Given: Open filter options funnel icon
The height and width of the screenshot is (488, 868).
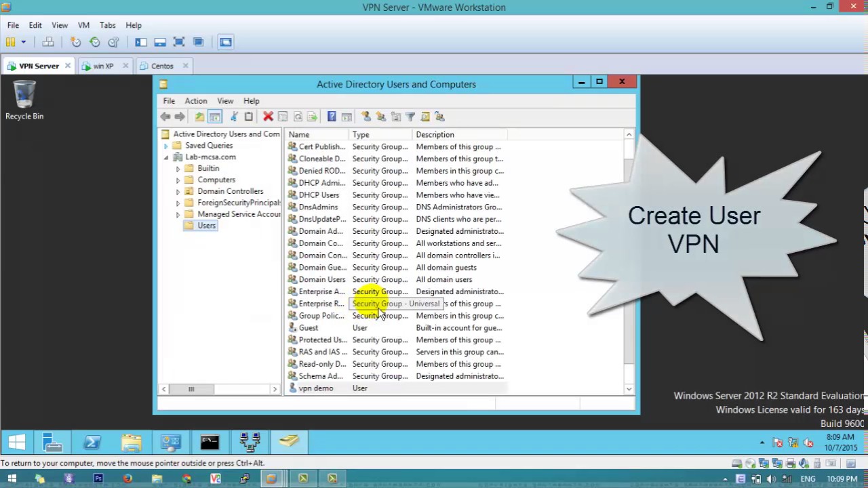Looking at the screenshot, I should pyautogui.click(x=410, y=117).
